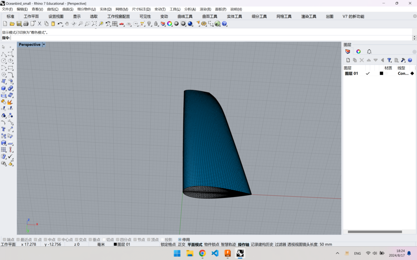Viewport: 417px width, 260px height.
Task: Toggle 操作轴 in the status bar
Action: [243, 245]
